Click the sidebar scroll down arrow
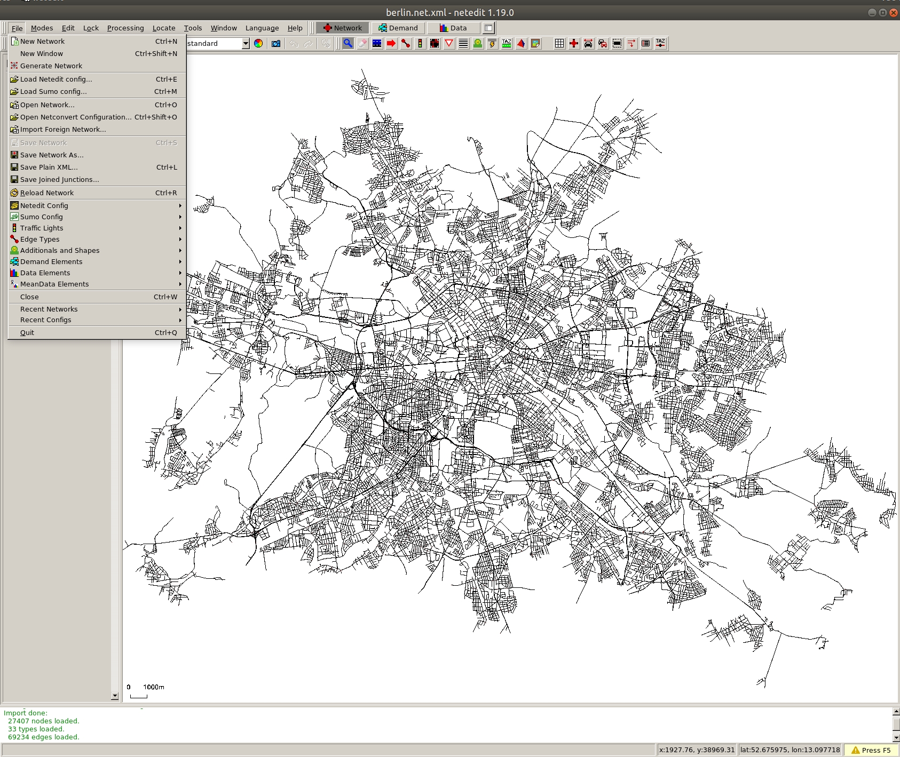This screenshot has width=900, height=757. tap(115, 696)
